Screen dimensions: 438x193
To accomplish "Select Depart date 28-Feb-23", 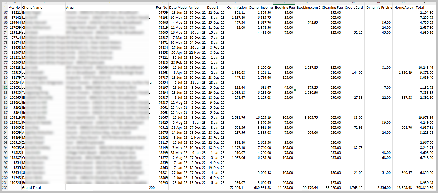I will coord(216,138).
